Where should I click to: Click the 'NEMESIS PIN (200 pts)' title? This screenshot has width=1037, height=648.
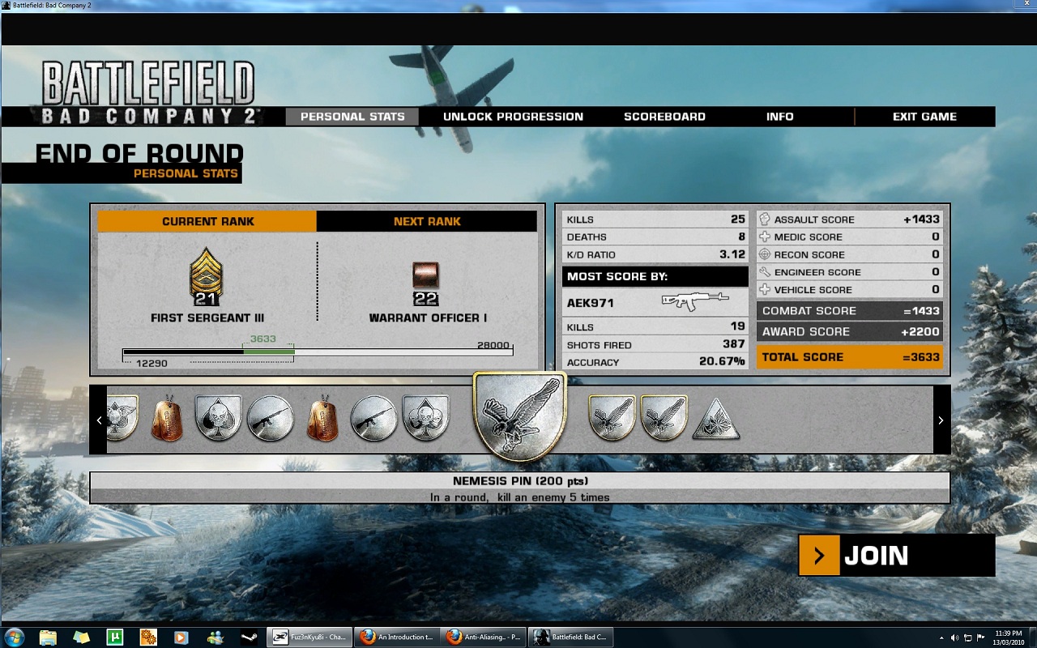click(519, 481)
